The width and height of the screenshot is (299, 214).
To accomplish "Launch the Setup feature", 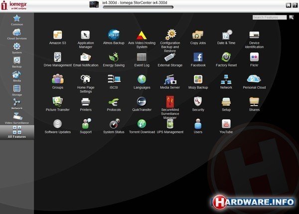I will (x=226, y=104).
